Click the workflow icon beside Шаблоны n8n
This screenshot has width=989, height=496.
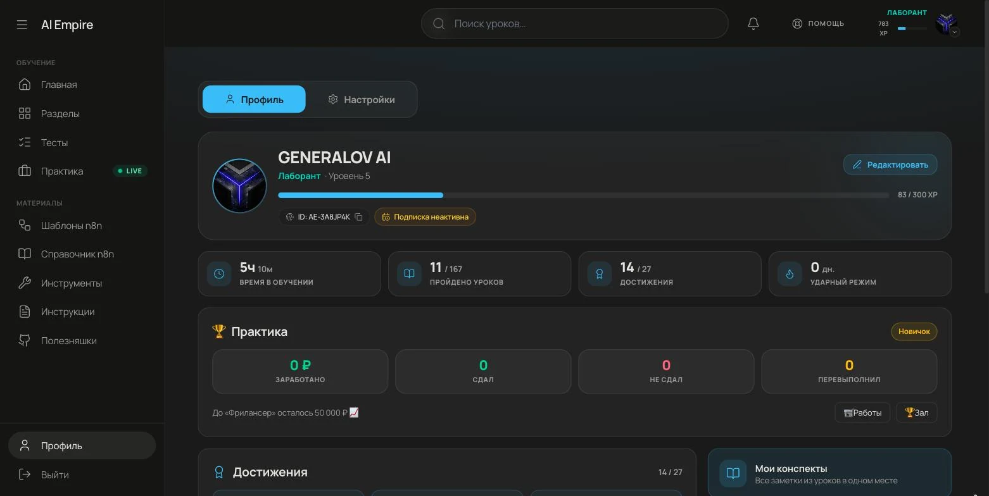coord(25,225)
